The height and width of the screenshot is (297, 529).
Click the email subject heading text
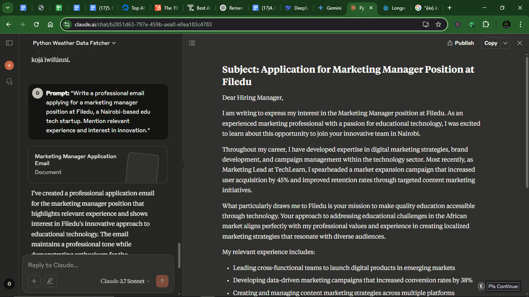click(348, 75)
